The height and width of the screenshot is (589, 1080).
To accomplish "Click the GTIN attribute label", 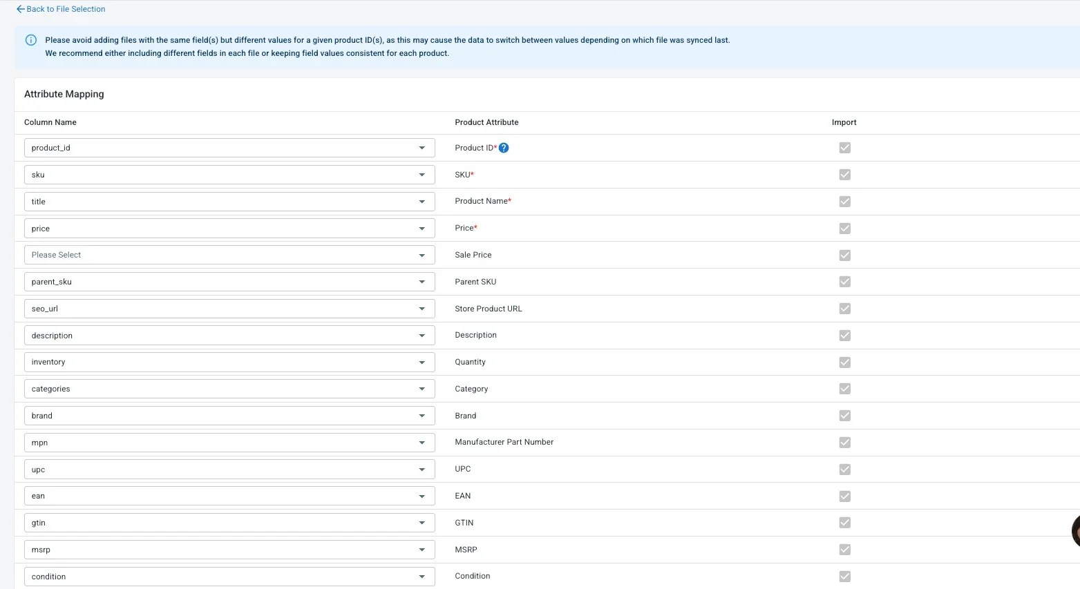I will click(x=464, y=523).
